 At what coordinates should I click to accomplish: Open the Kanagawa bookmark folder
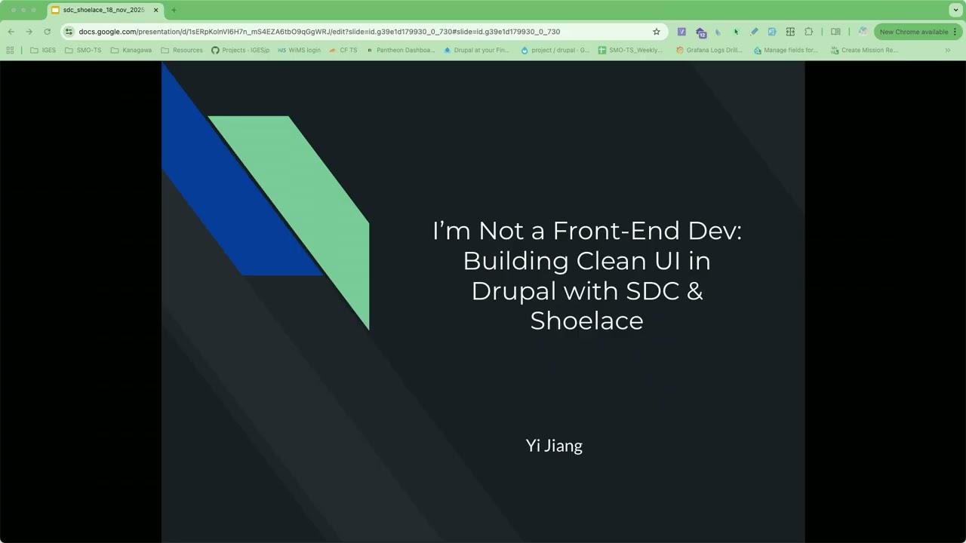pos(131,51)
